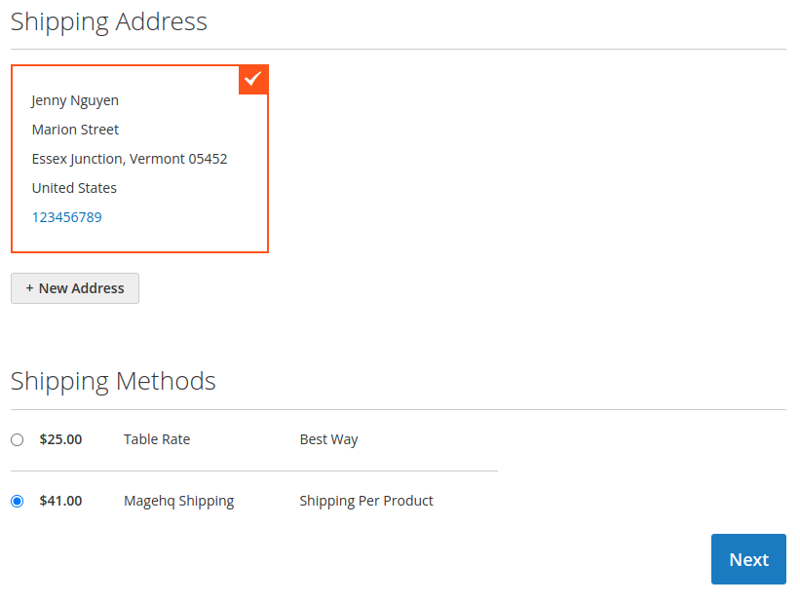This screenshot has width=800, height=603.
Task: Click the "Shipping Methods" heading
Action: tap(113, 382)
